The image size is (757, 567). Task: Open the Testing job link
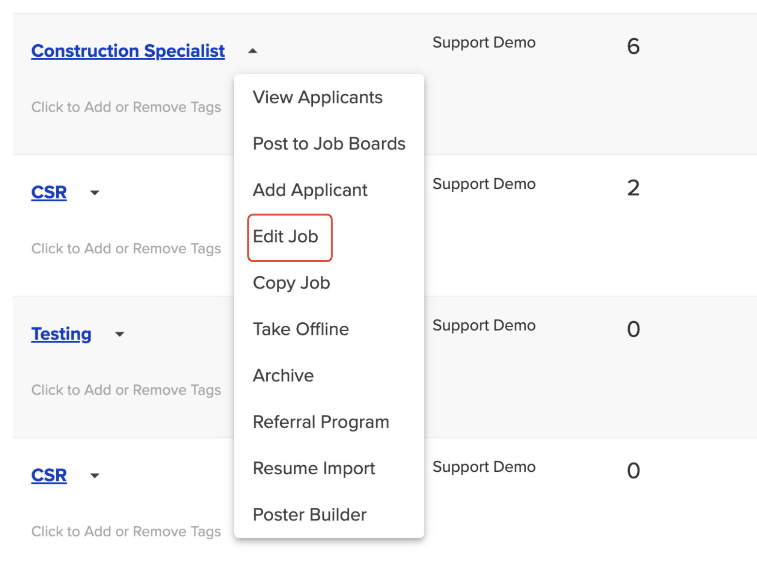[61, 334]
